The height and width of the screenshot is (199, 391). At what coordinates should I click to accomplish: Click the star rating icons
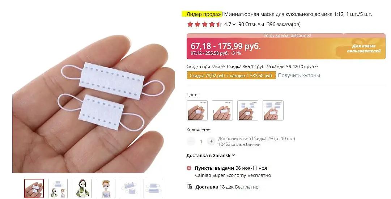(204, 25)
